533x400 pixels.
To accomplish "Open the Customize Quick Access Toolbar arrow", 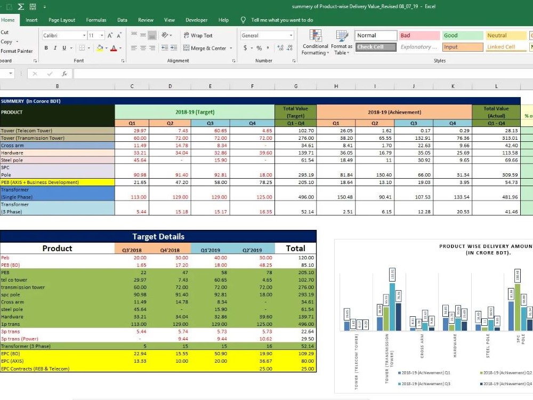I will (45, 7).
